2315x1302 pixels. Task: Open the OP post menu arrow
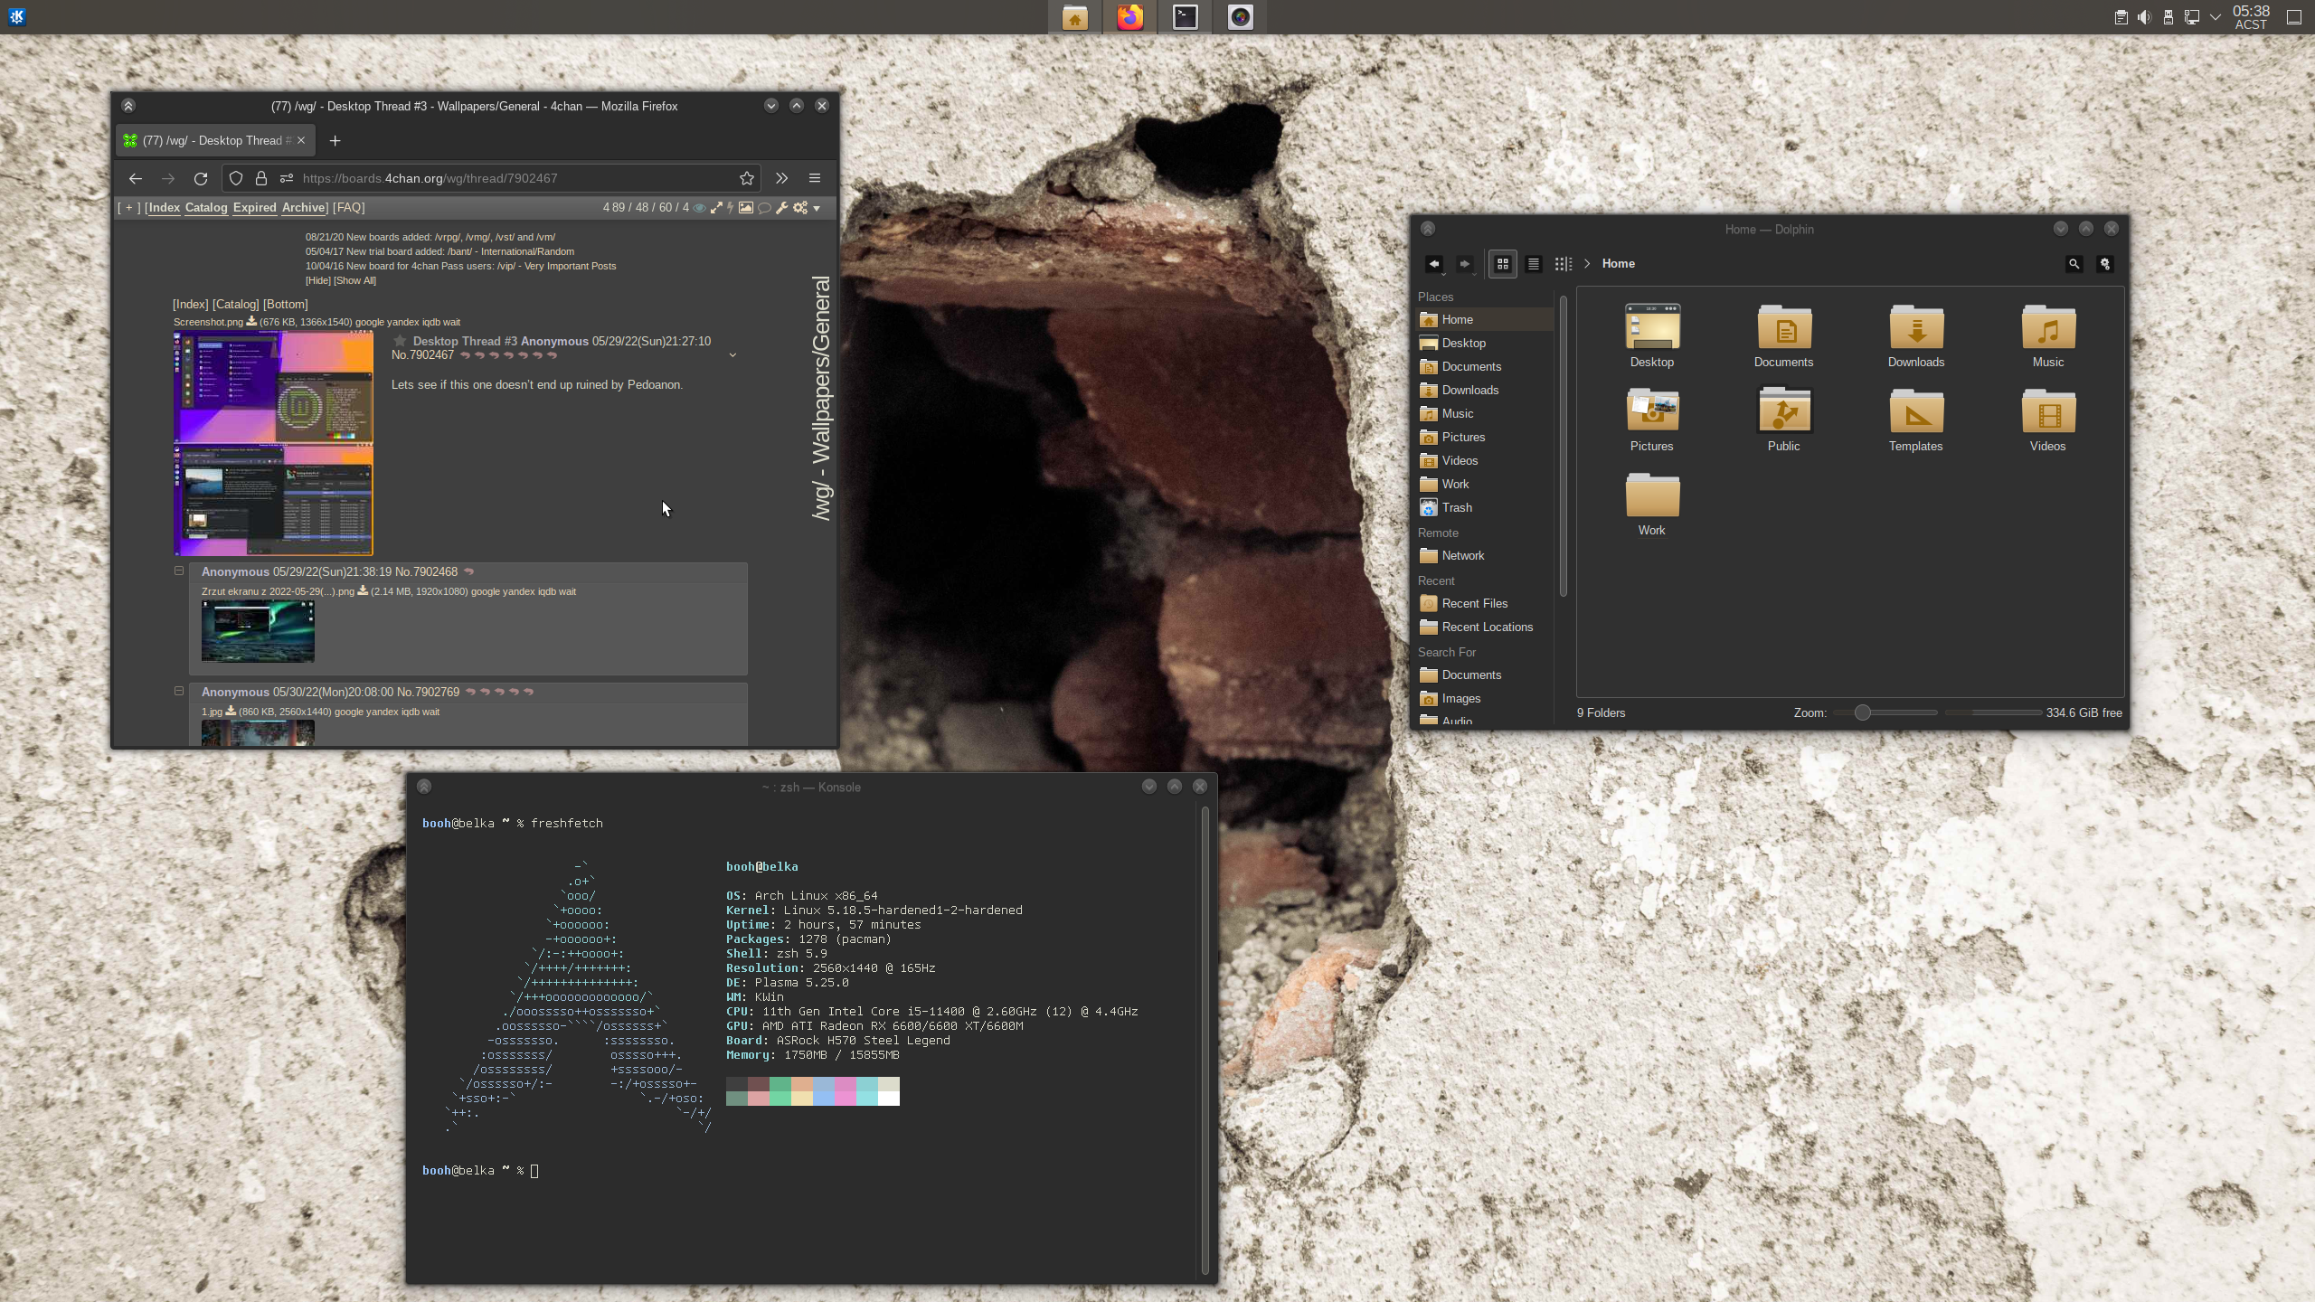pos(732,355)
